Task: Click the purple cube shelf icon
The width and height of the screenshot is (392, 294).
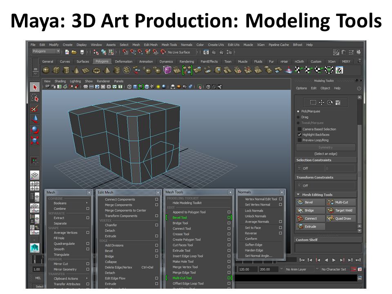Action: pos(167,70)
